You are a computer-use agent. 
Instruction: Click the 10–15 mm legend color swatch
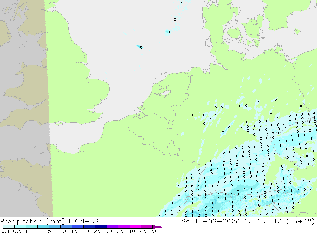point(66,227)
